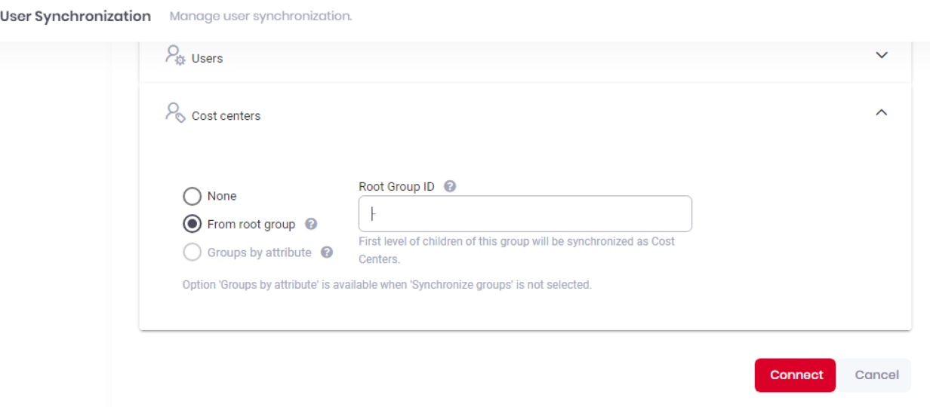930x407 pixels.
Task: Select the From root group radio circle
Action: [x=192, y=225]
